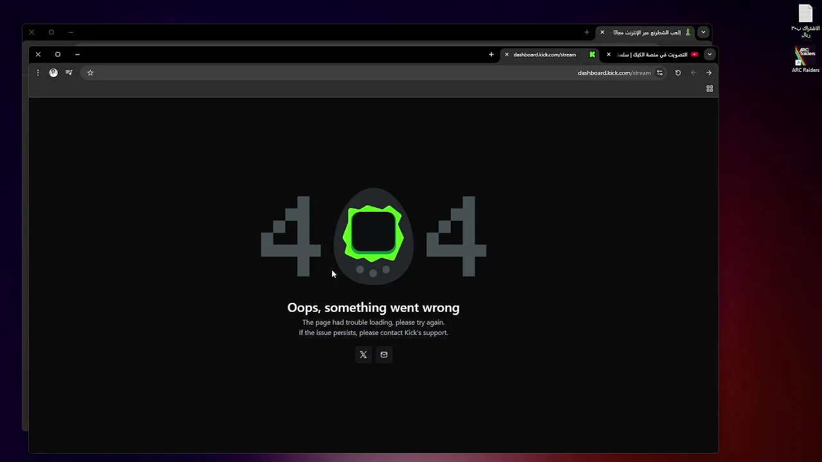Image resolution: width=822 pixels, height=462 pixels.
Task: Open the Arabic-named text file on desktop
Action: coord(805,21)
